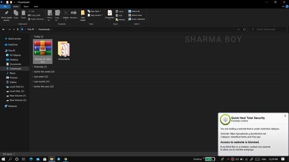Open Microsoft Edge from taskbar
The height and width of the screenshot is (162, 289).
point(31,159)
